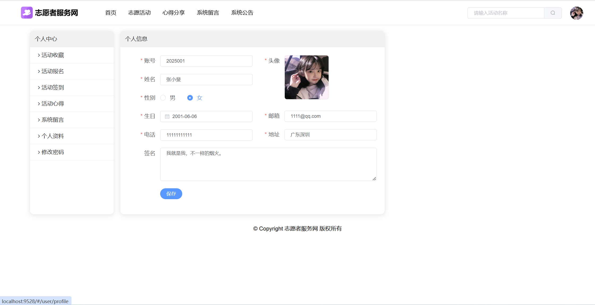The image size is (595, 305).
Task: Open 活动心得 sidebar entry
Action: [x=53, y=104]
